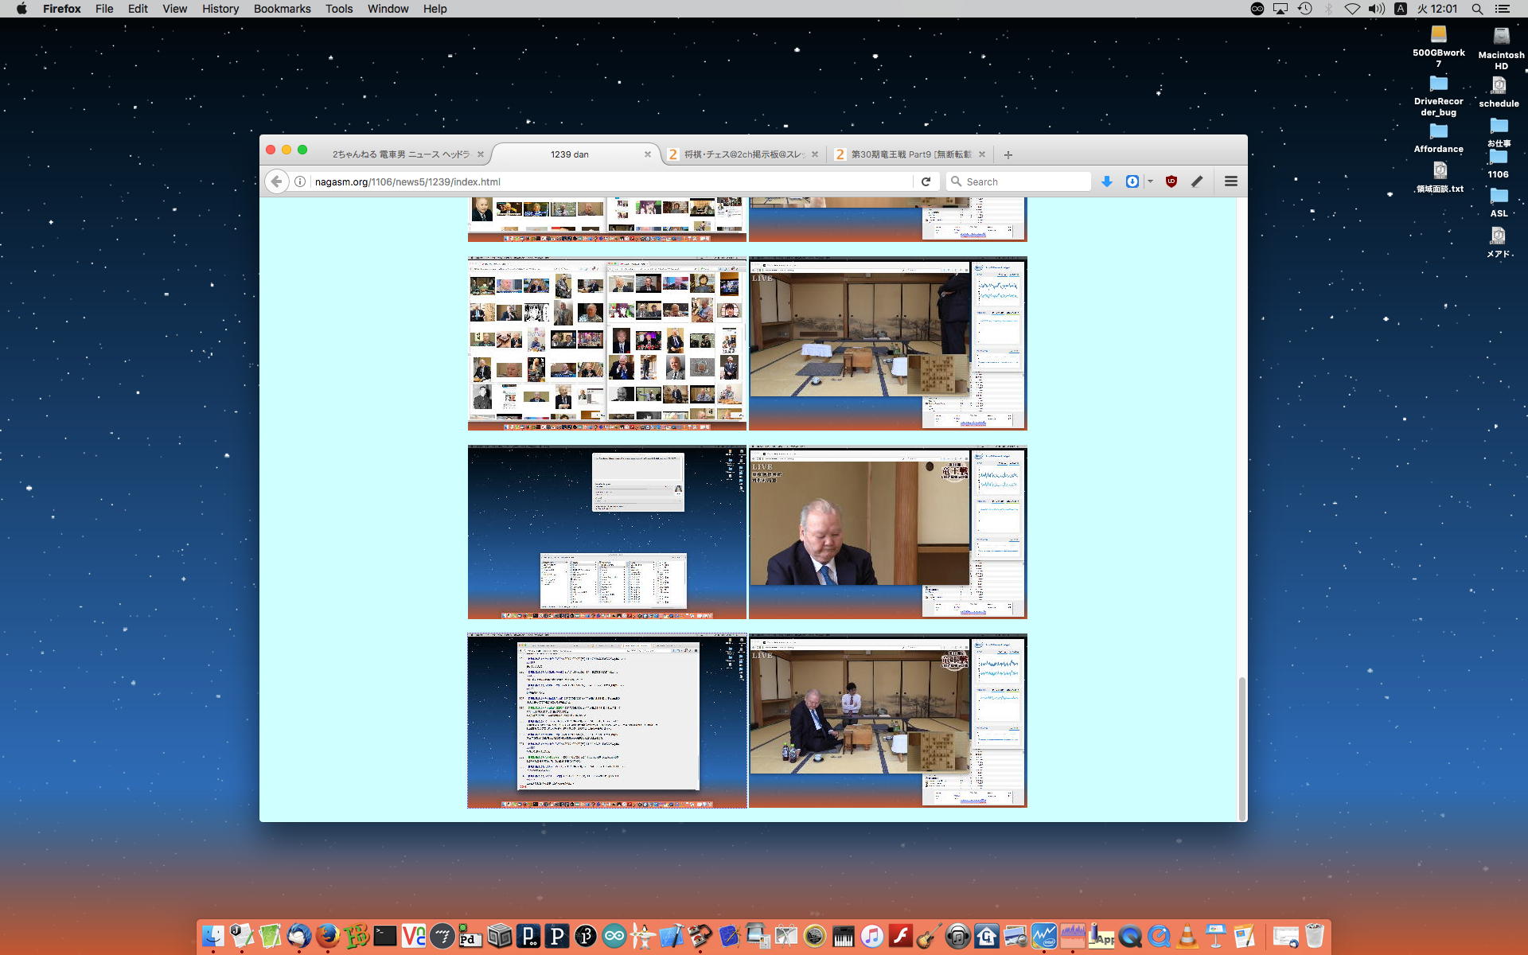Switch to 将棋・チェス@2ch掲示板 tab

pyautogui.click(x=743, y=154)
